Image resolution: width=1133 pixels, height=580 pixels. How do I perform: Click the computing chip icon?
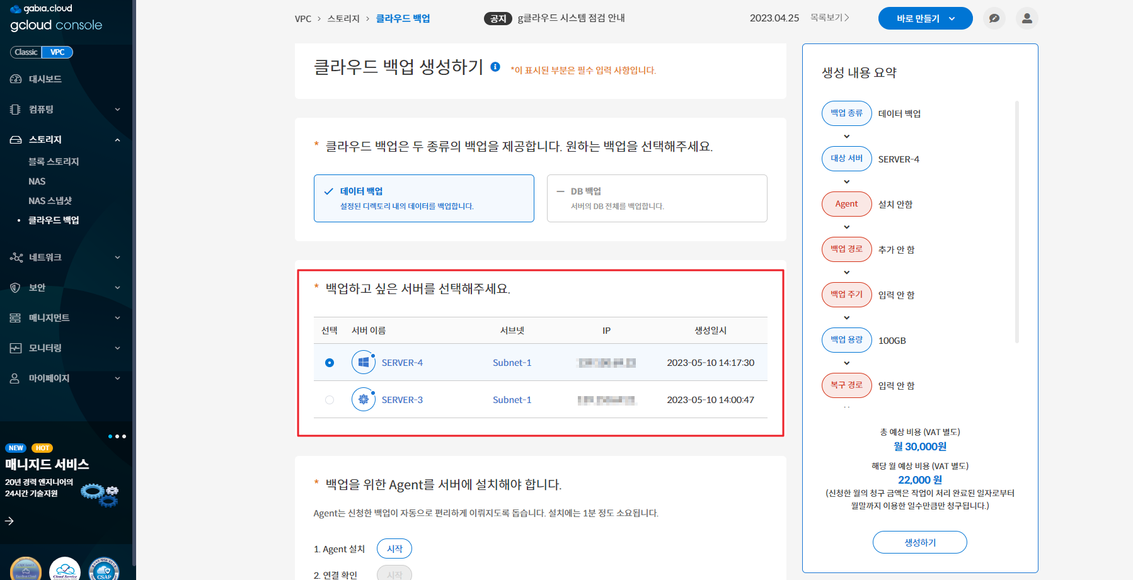pyautogui.click(x=16, y=109)
